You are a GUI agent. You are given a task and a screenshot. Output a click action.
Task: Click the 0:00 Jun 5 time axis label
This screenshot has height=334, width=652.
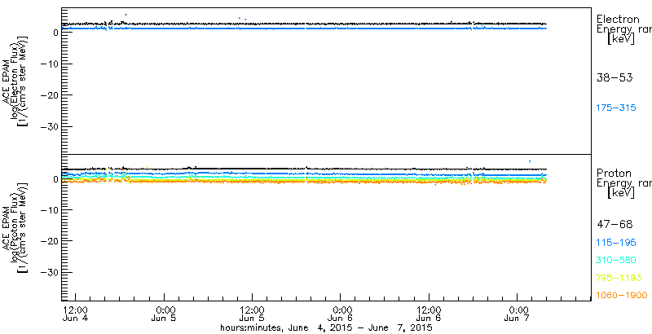click(164, 314)
